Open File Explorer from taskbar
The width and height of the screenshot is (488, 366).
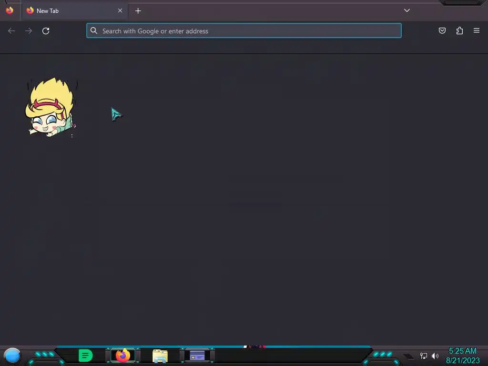[x=160, y=356]
